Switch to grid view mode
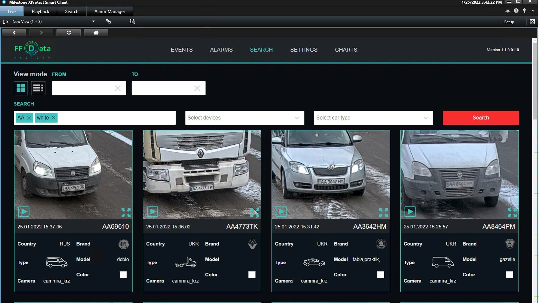This screenshot has height=303, width=539. [21, 88]
